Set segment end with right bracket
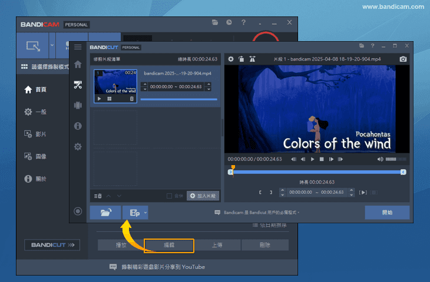Screen dimensions: 430x282 coord(271,192)
